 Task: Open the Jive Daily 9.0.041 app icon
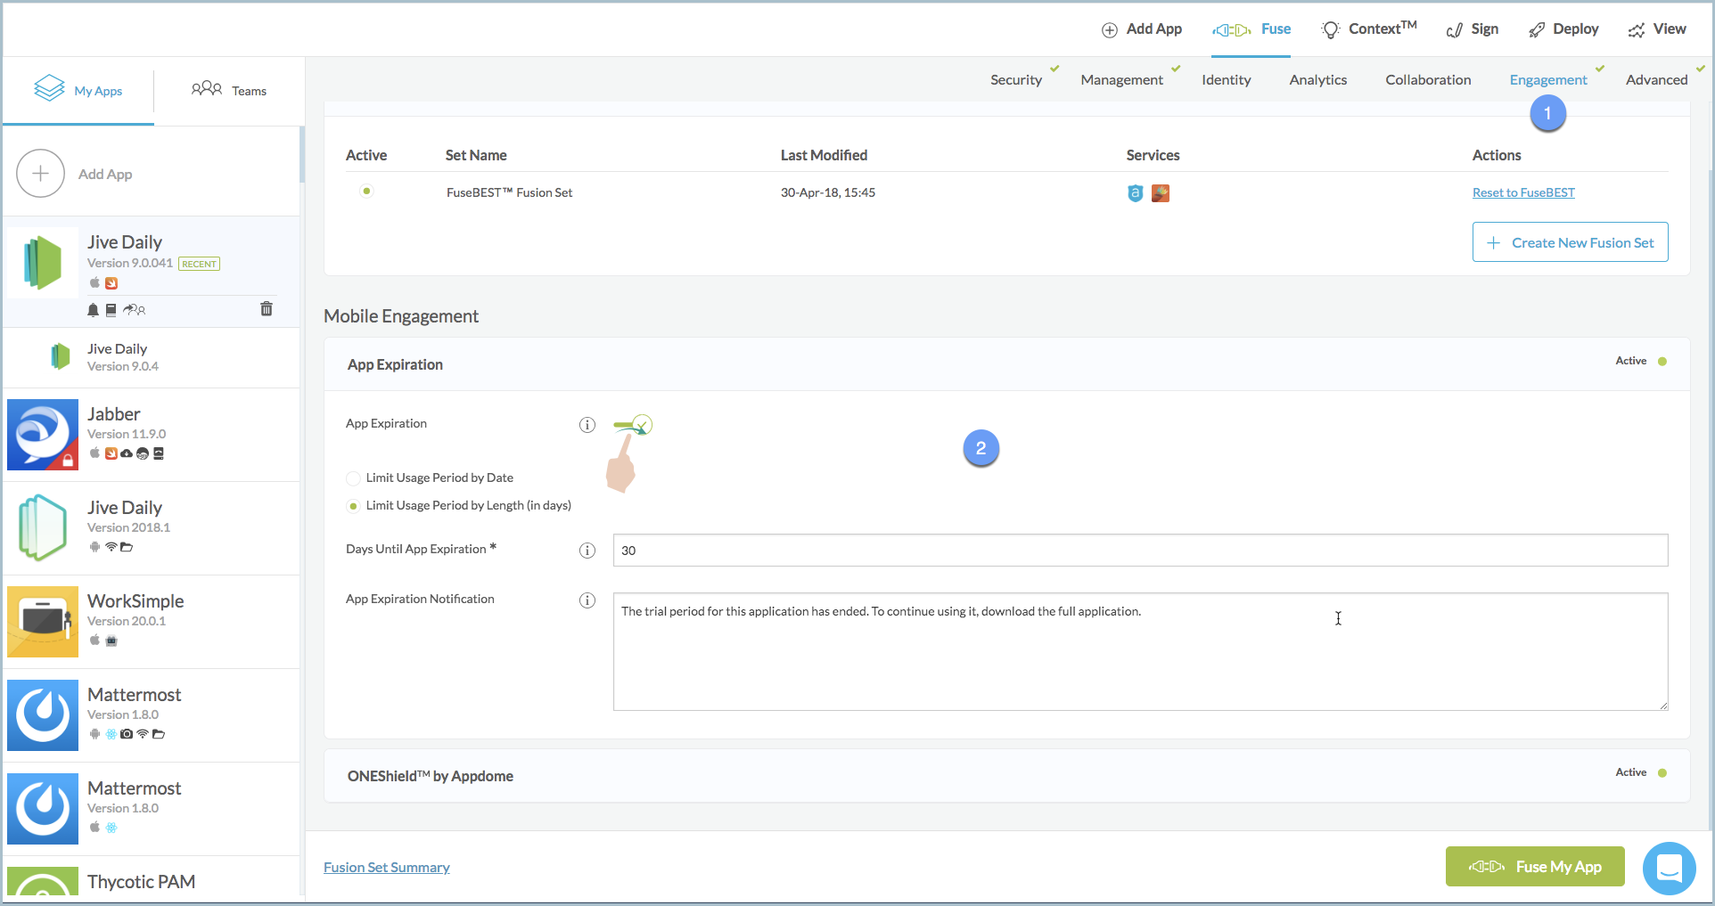tap(43, 263)
